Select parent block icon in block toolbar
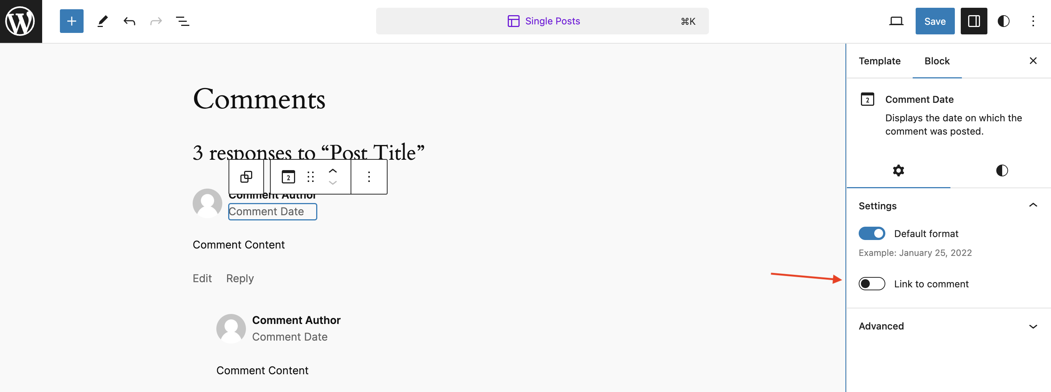 click(x=246, y=177)
